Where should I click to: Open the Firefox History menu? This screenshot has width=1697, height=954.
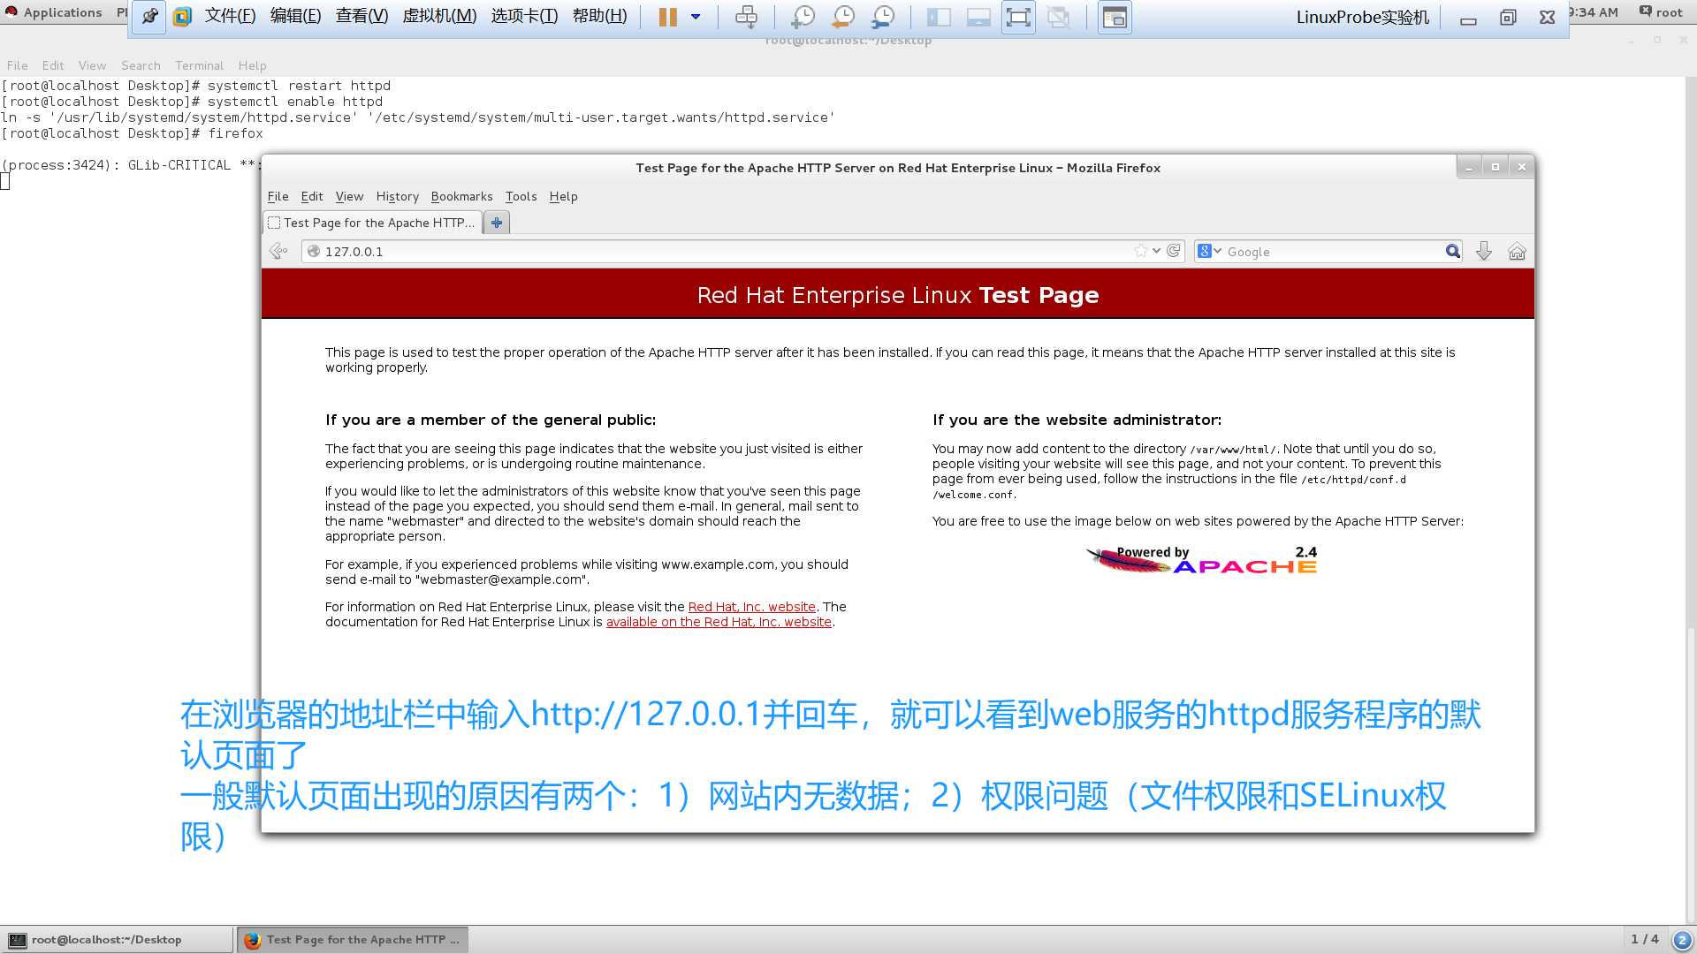click(398, 194)
